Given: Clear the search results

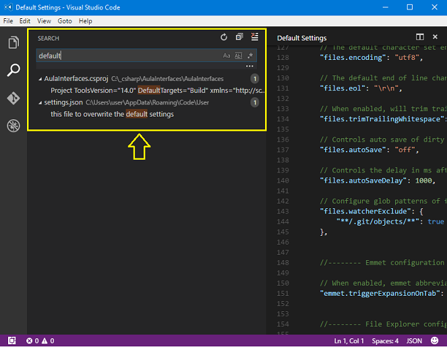Looking at the screenshot, I should 255,37.
